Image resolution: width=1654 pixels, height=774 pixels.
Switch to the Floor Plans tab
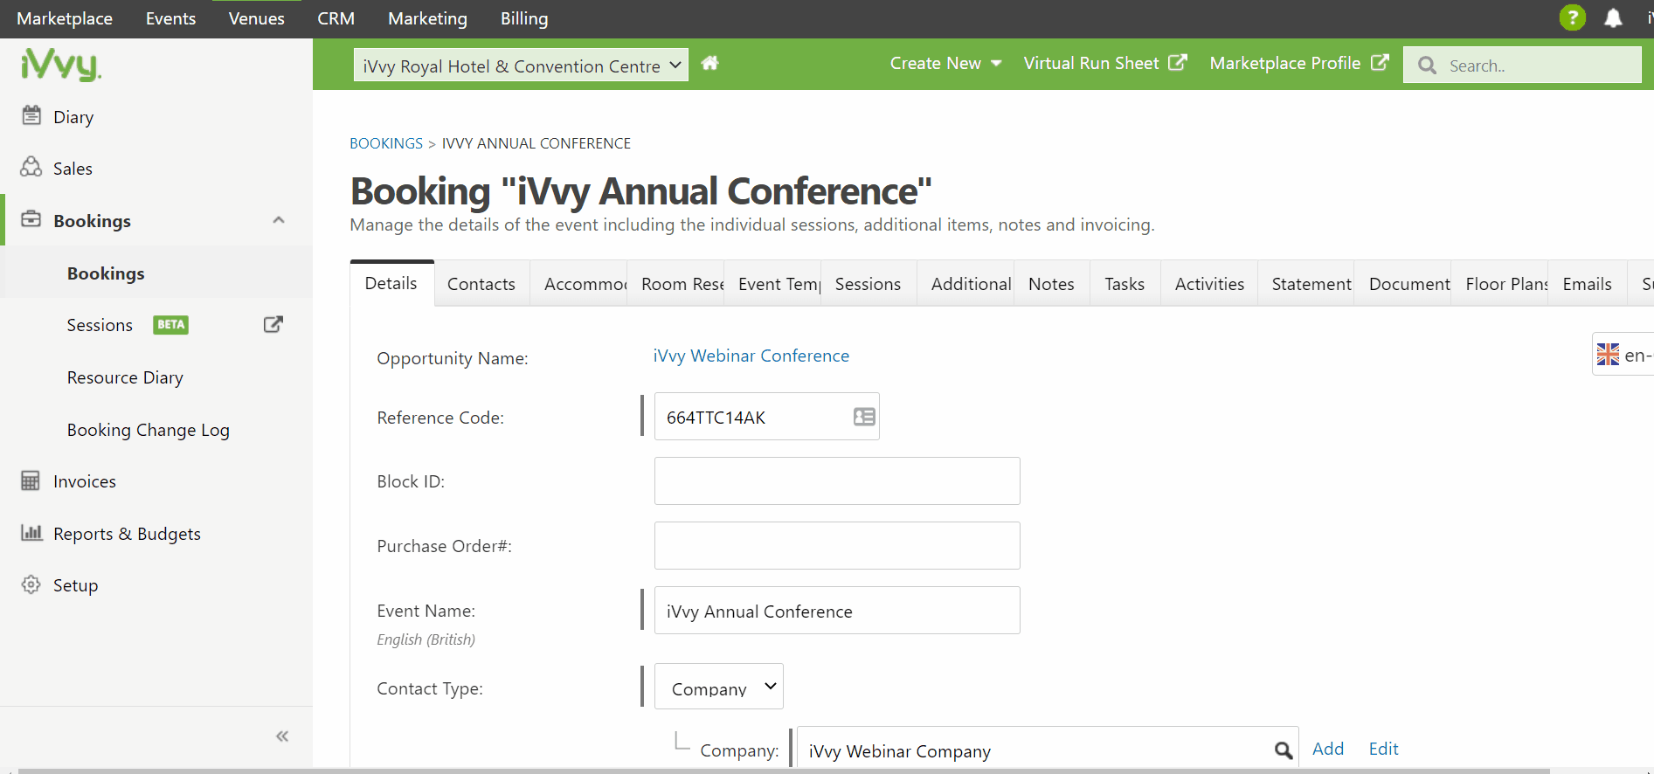point(1500,284)
